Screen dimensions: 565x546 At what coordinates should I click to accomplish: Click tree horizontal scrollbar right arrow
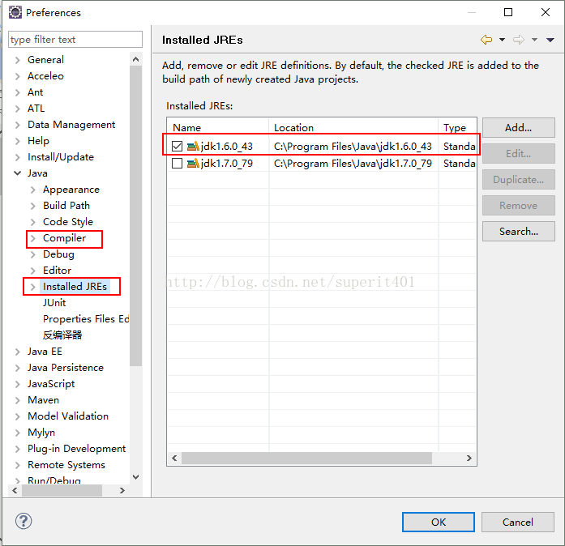(122, 490)
